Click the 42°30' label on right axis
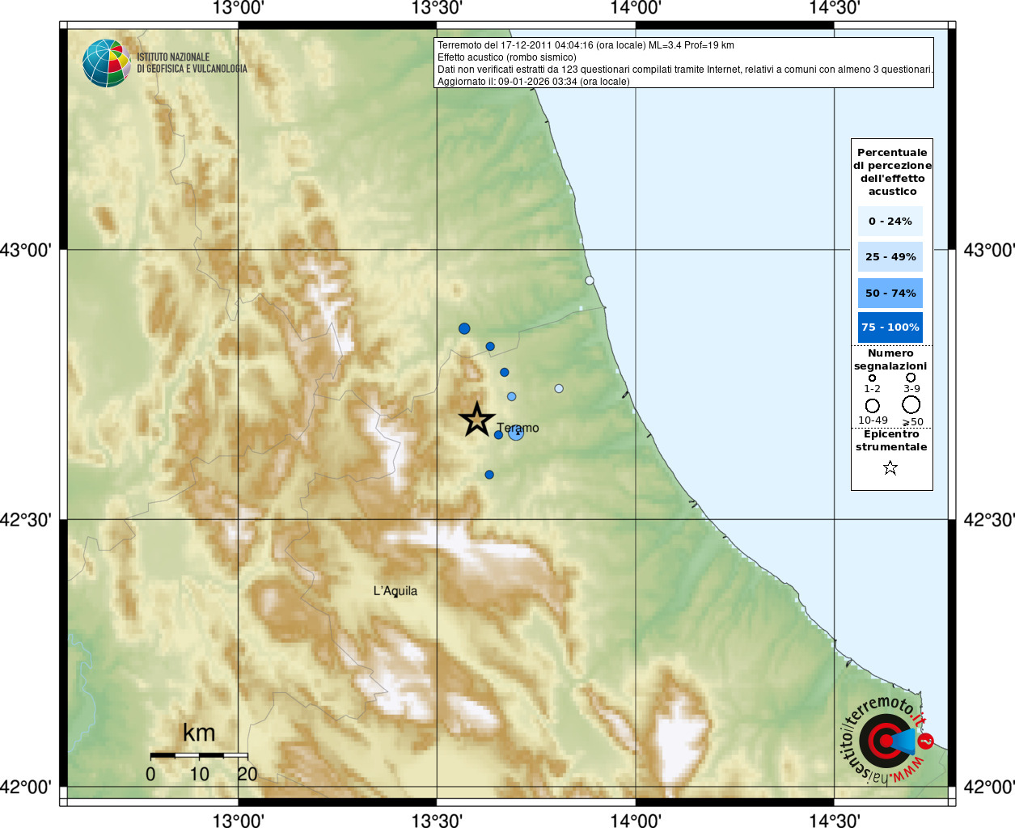 click(x=989, y=519)
